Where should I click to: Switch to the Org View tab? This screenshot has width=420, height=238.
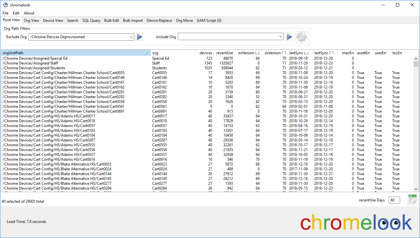pos(31,21)
